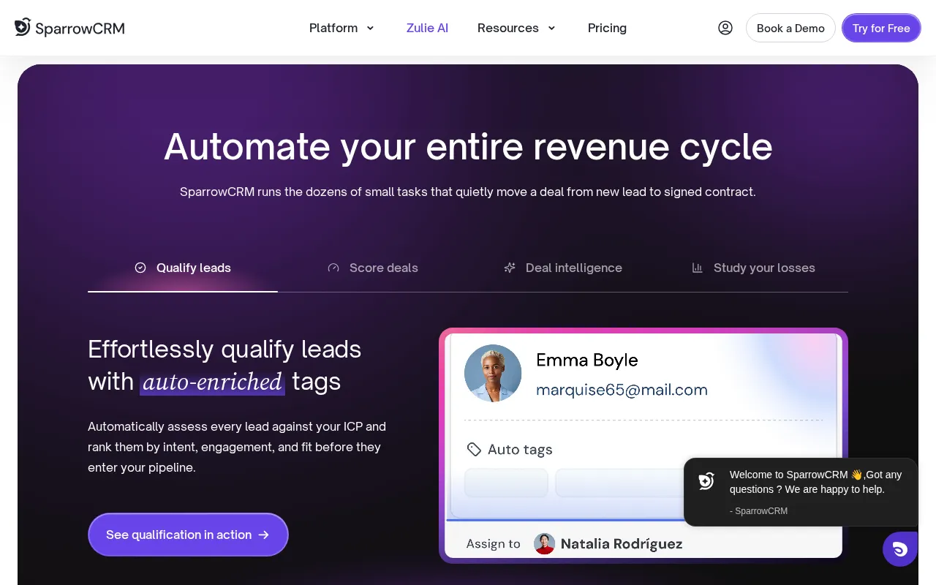Switch to the Qualify leads tab
Image resolution: width=936 pixels, height=585 pixels.
(183, 268)
